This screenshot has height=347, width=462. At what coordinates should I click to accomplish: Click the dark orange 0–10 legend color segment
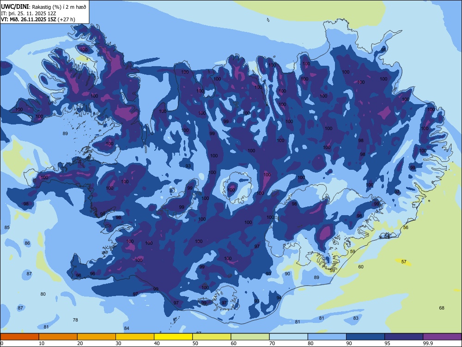click(20, 337)
